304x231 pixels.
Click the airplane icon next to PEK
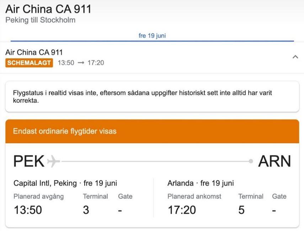53,161
